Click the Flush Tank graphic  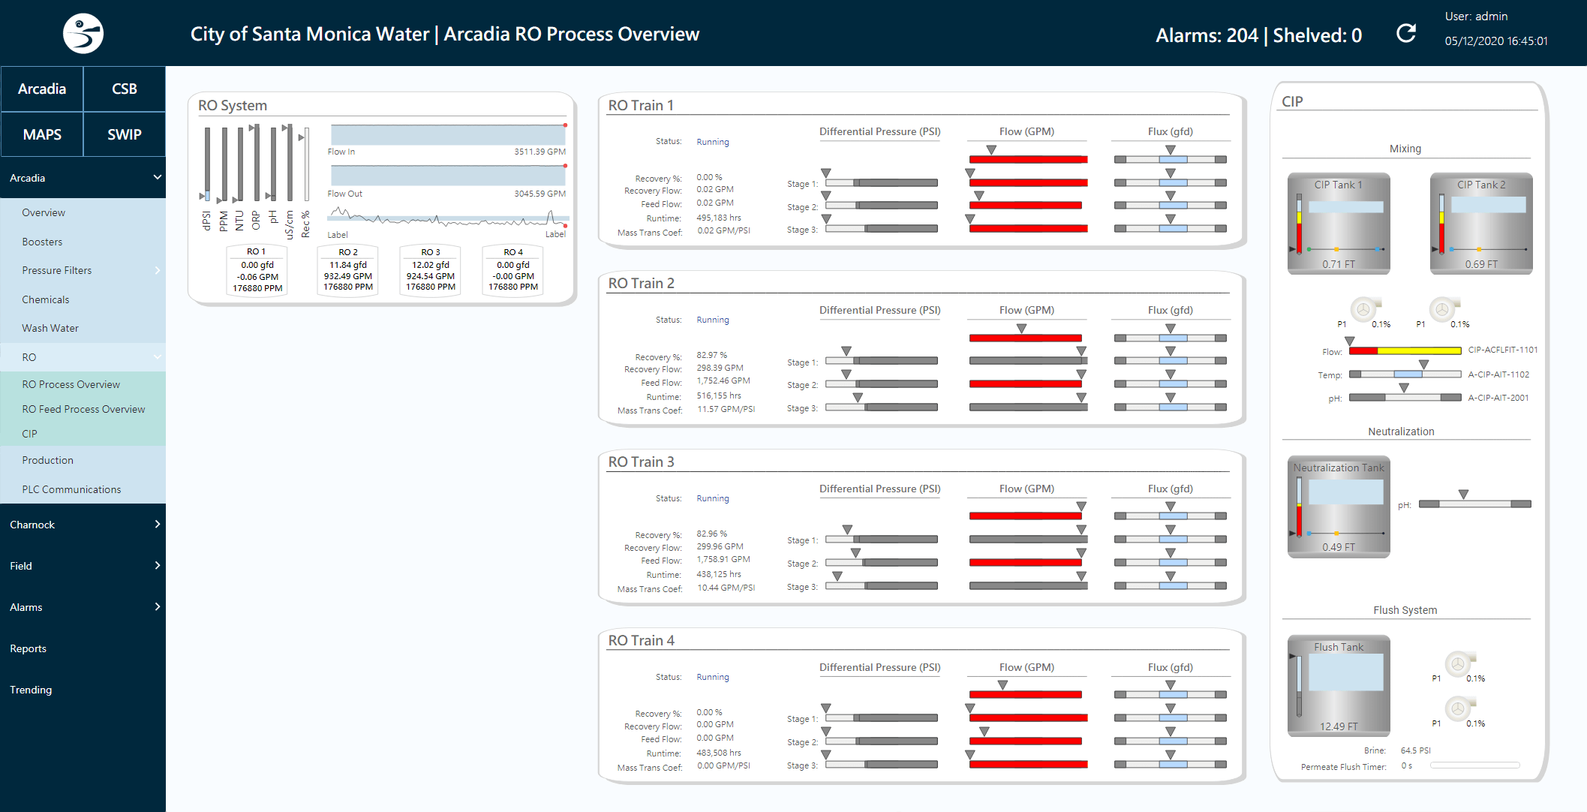(x=1339, y=685)
